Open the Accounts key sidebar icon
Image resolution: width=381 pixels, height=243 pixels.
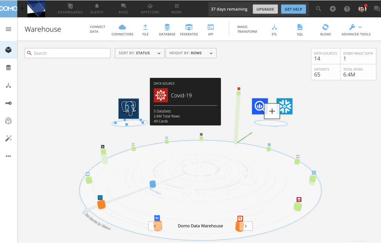(9, 103)
